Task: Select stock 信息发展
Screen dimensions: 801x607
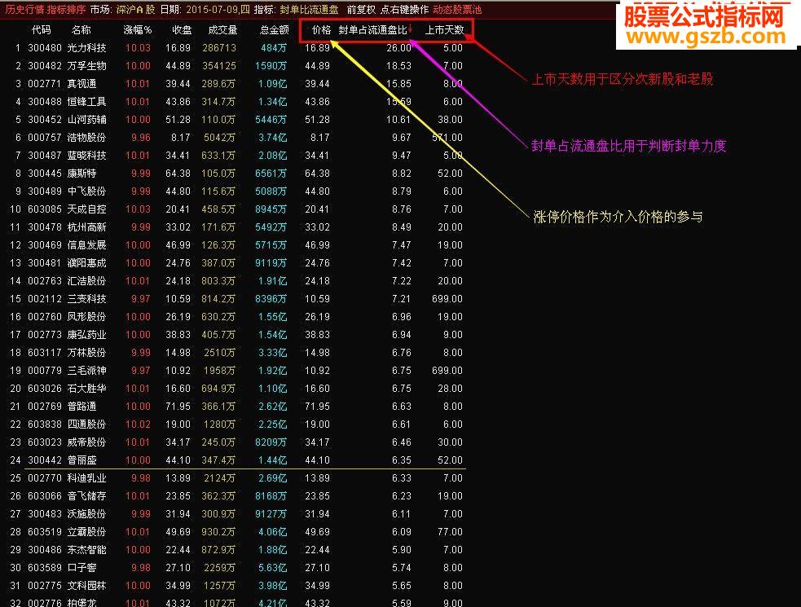Action: (87, 245)
